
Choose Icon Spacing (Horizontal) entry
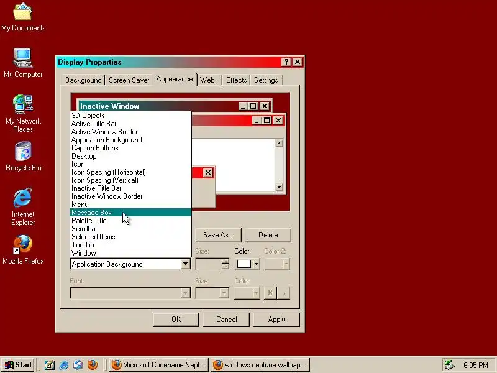130,172
